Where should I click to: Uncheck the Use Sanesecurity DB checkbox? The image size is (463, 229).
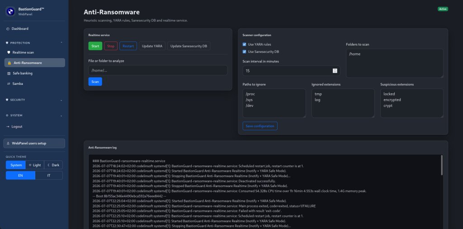(244, 52)
